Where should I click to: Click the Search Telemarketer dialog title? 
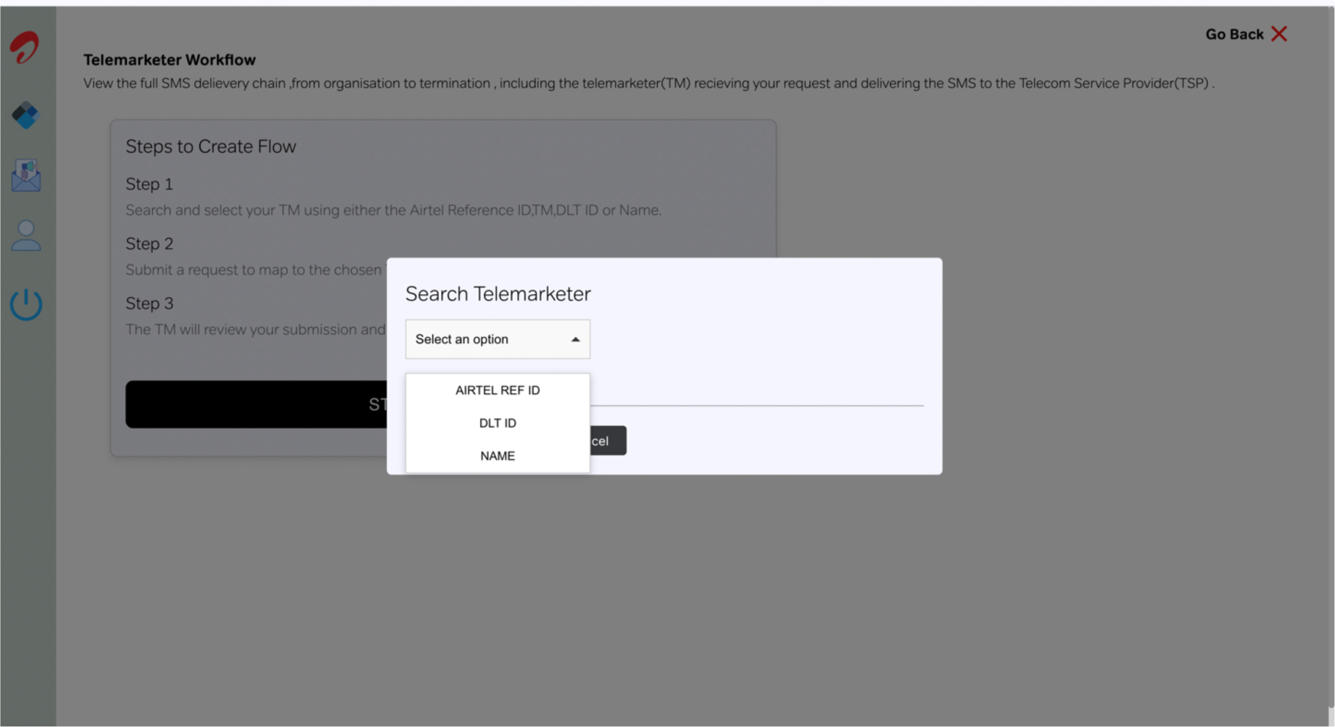point(498,294)
